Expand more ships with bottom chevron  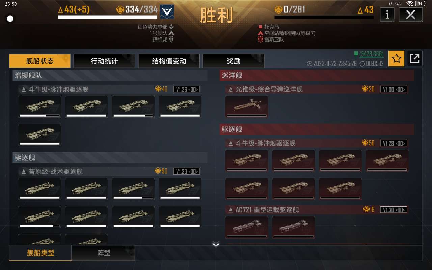216,244
